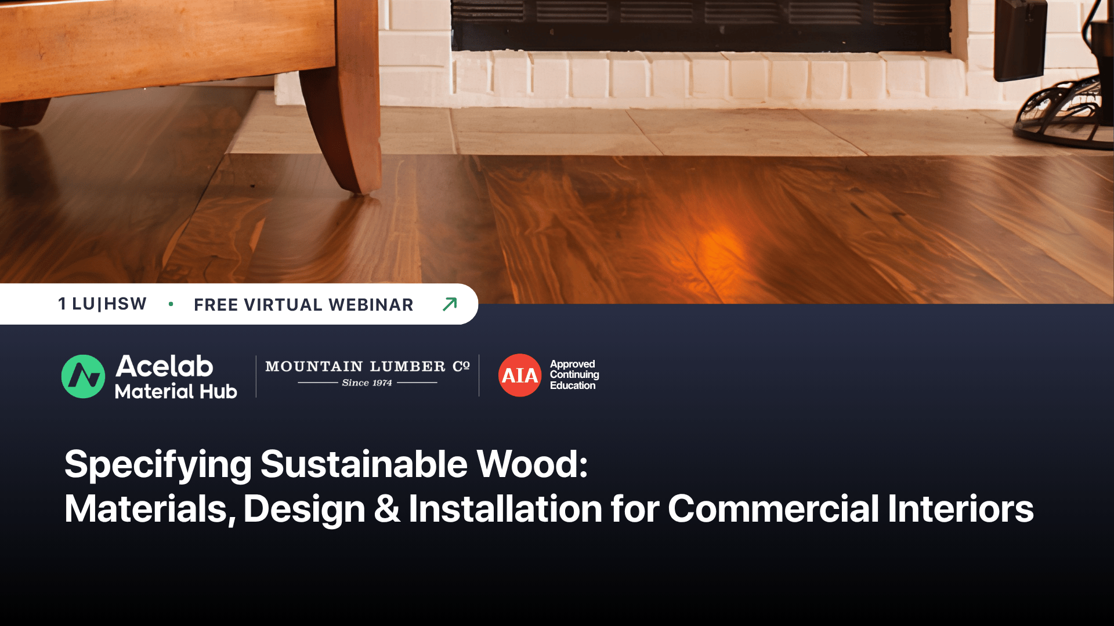Viewport: 1114px width, 626px height.
Task: Click the Free Virtual Webinar label
Action: point(303,305)
